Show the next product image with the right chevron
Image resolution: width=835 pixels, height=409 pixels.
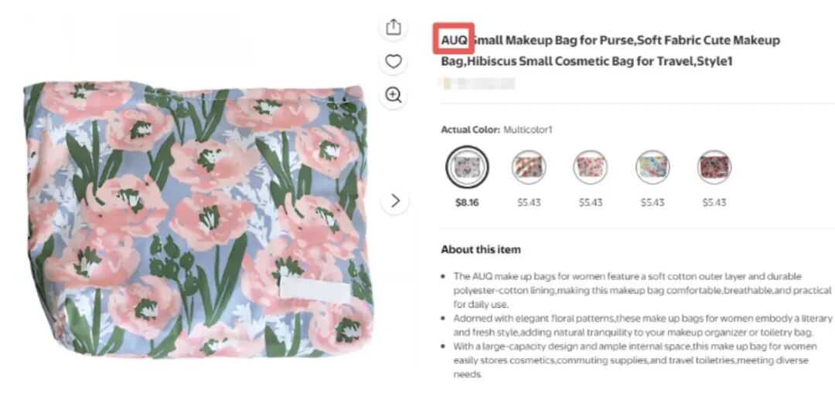click(x=394, y=201)
